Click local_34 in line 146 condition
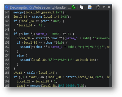The width and height of the screenshot is (122, 97). pos(27,21)
